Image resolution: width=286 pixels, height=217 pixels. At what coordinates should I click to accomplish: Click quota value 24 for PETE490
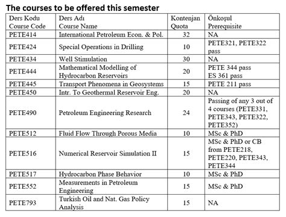tap(186, 113)
